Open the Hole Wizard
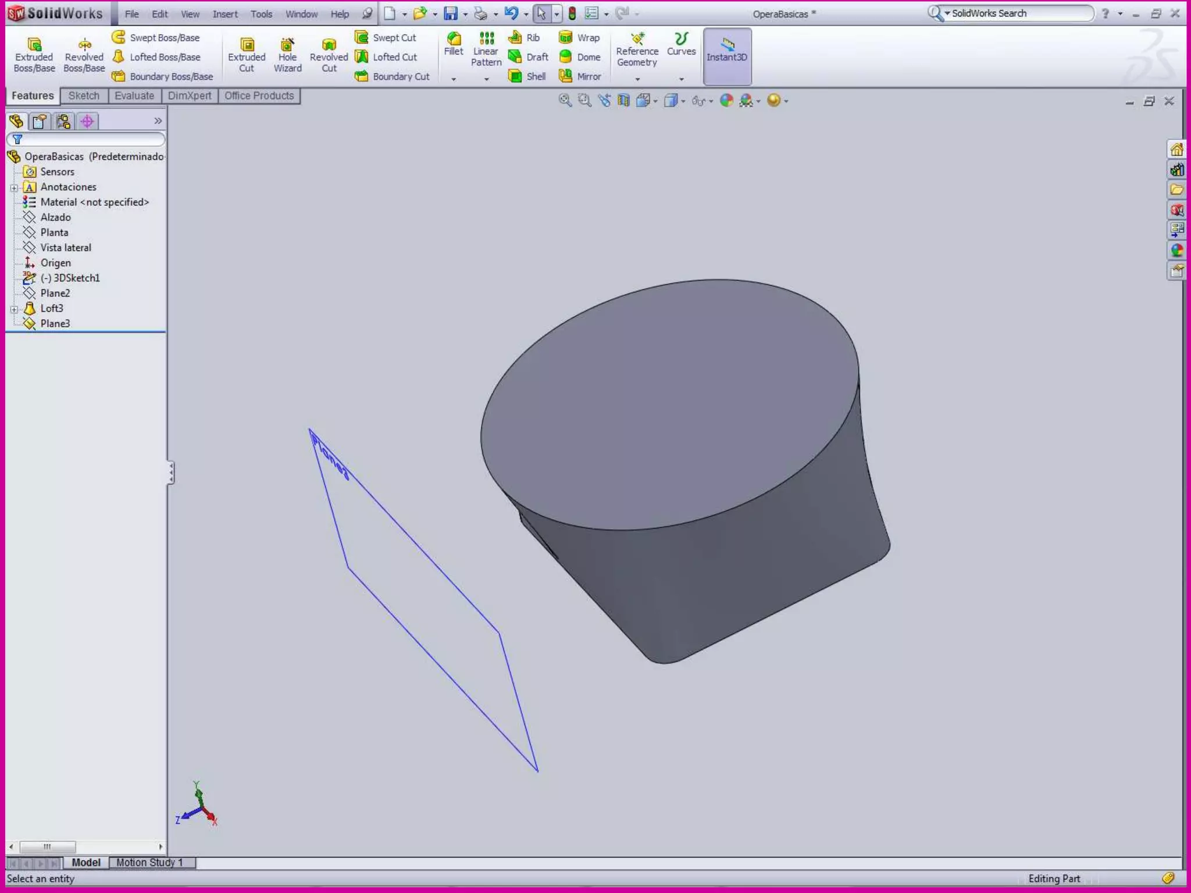 [x=287, y=55]
